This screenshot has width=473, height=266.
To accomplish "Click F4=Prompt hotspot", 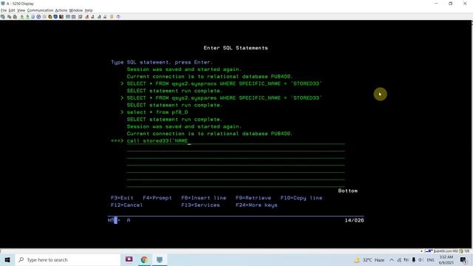I will (x=157, y=198).
